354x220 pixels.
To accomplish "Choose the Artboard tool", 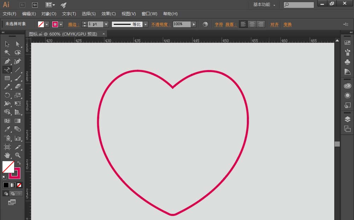I will pos(7,147).
